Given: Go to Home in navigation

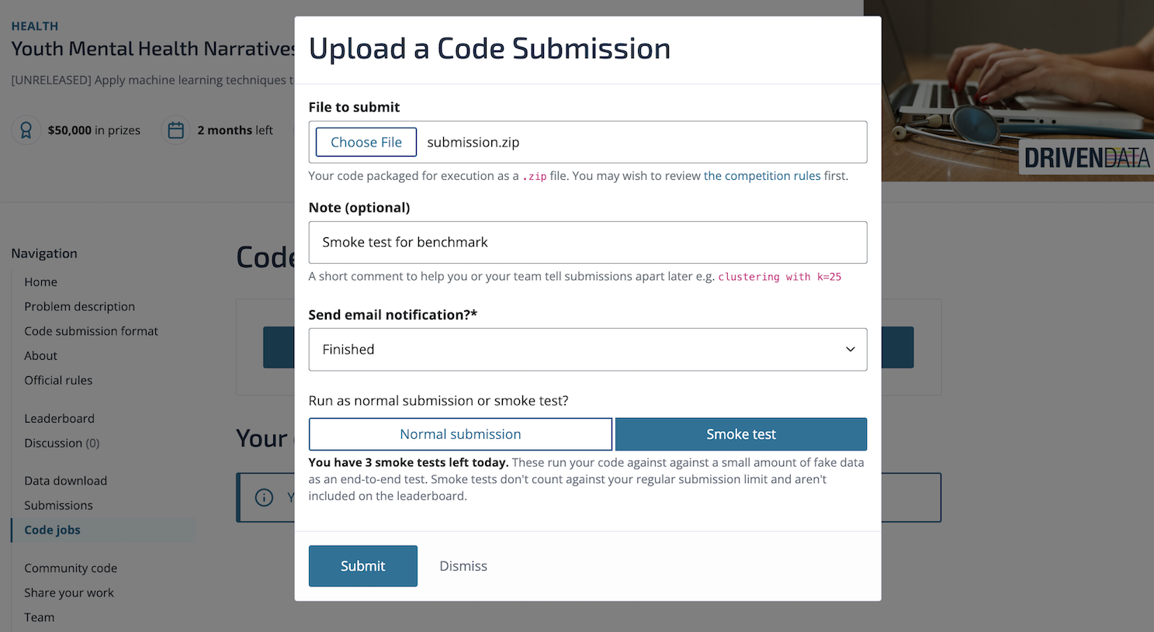Looking at the screenshot, I should 40,282.
